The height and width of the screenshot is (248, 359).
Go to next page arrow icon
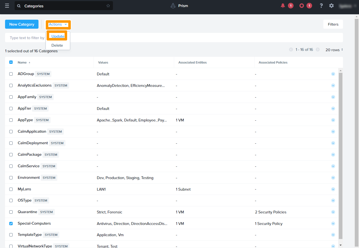pos(318,50)
